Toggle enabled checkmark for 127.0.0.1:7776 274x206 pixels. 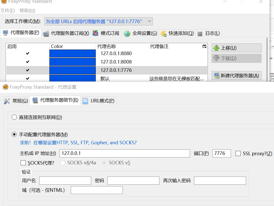tap(28, 70)
